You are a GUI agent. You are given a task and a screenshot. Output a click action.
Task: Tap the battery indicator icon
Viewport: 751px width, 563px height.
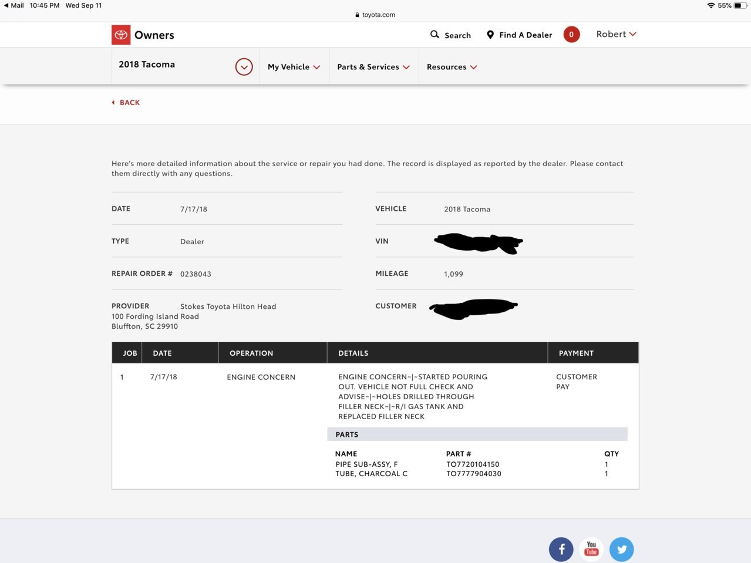coord(740,5)
